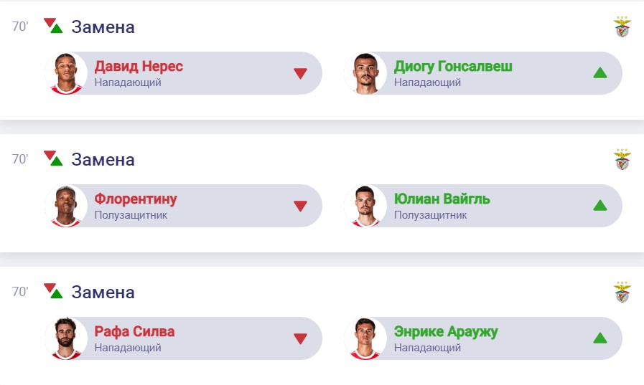
Task: Click the red arrow beside Флорентину
Action: (x=300, y=206)
